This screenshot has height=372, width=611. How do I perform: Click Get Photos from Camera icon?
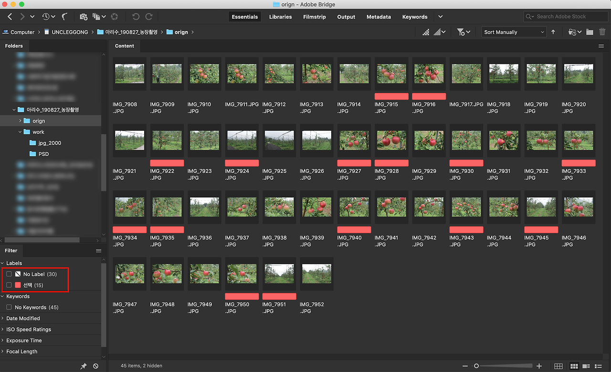coord(84,17)
